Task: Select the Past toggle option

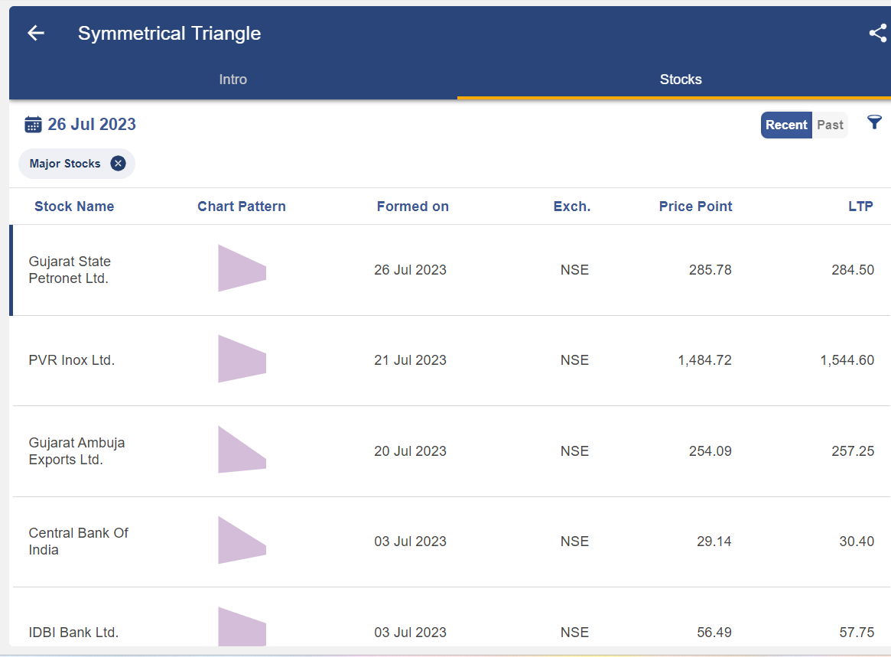Action: [x=830, y=125]
